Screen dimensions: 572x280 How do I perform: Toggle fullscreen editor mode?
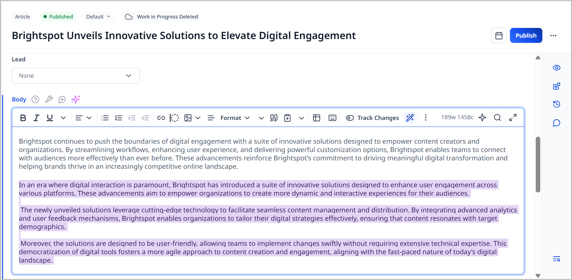[x=512, y=118]
